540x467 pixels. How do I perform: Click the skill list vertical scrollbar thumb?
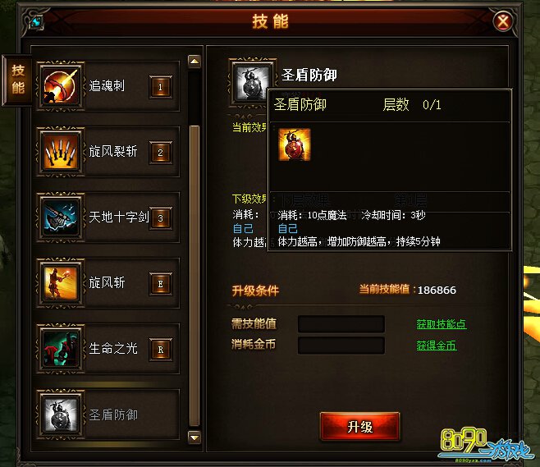tap(194, 277)
